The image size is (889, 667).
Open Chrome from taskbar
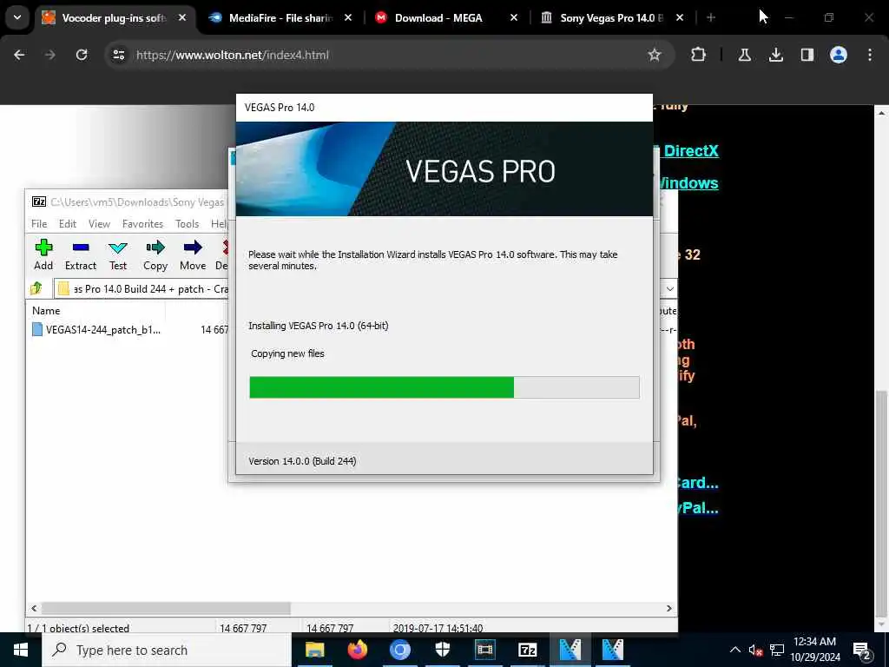(x=399, y=650)
